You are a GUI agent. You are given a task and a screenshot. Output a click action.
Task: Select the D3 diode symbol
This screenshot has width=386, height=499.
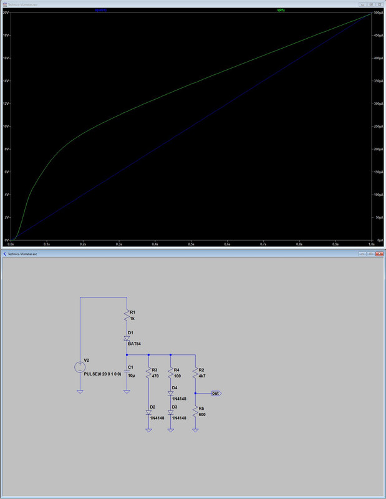point(171,412)
